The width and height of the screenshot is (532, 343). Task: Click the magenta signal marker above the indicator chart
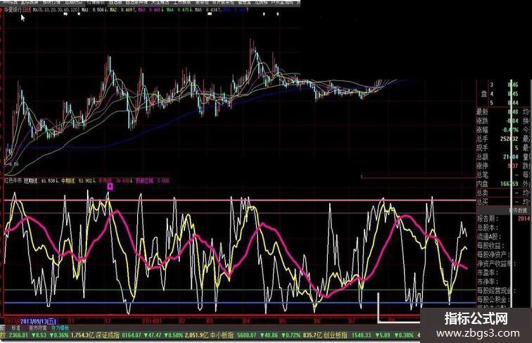[x=110, y=186]
